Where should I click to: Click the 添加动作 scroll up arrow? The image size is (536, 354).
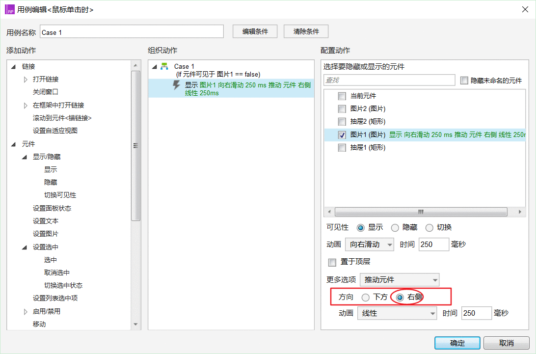point(135,65)
